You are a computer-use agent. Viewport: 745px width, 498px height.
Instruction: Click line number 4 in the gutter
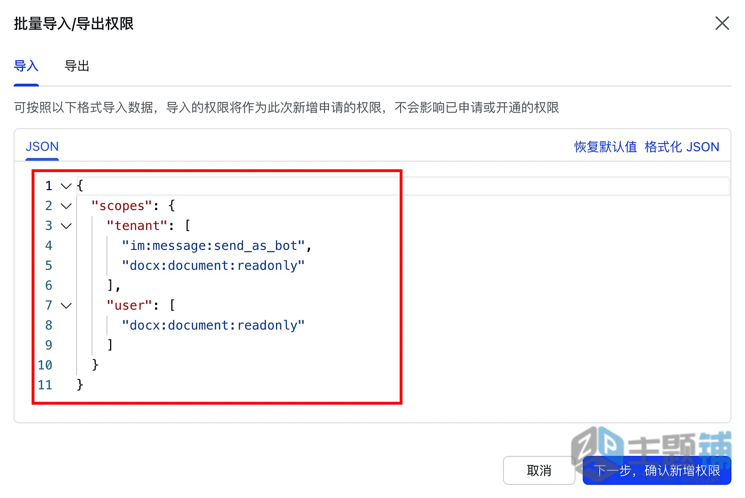pos(48,246)
